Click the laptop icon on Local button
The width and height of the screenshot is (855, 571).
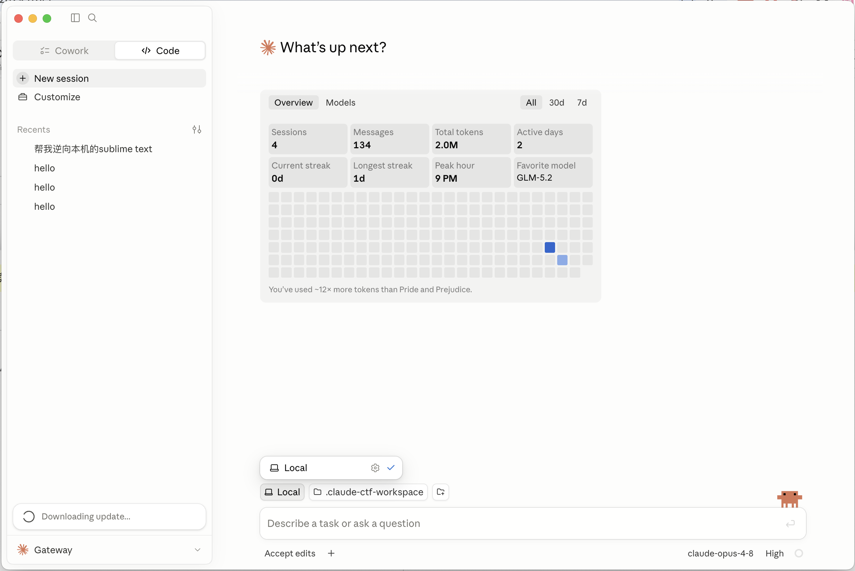[269, 492]
